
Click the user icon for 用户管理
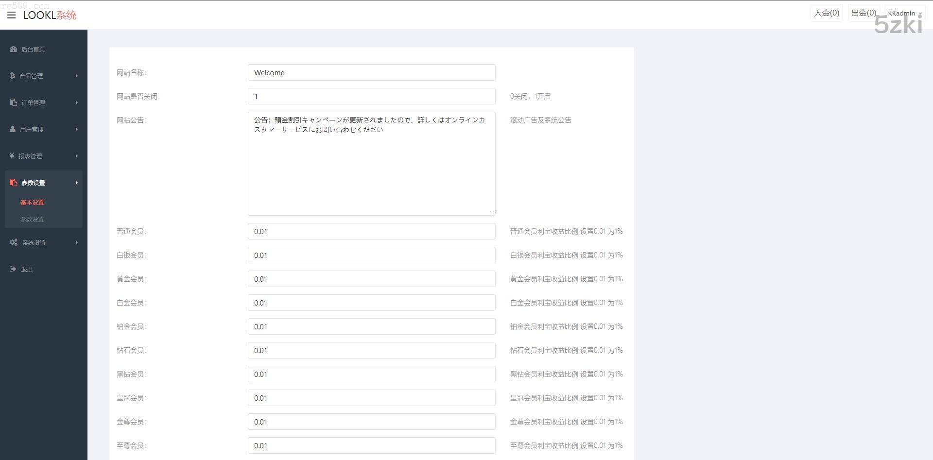point(13,129)
